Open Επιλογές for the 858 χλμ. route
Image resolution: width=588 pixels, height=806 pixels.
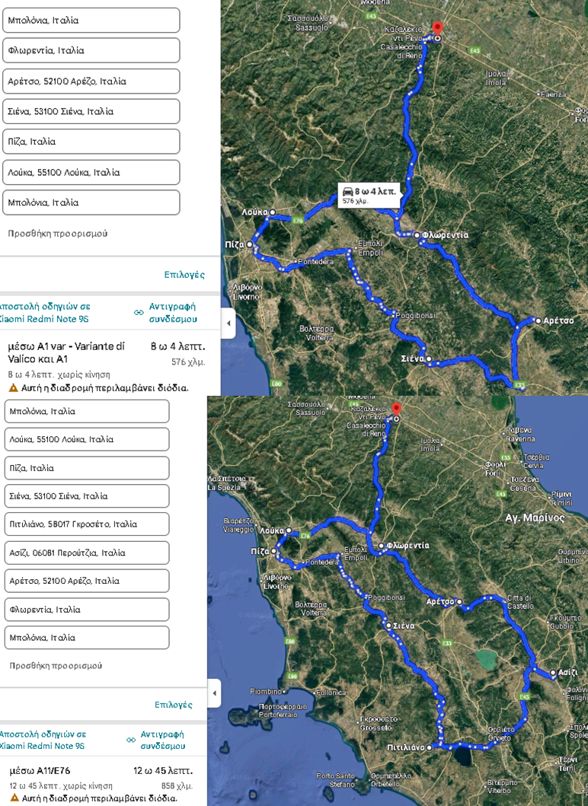[x=174, y=705]
